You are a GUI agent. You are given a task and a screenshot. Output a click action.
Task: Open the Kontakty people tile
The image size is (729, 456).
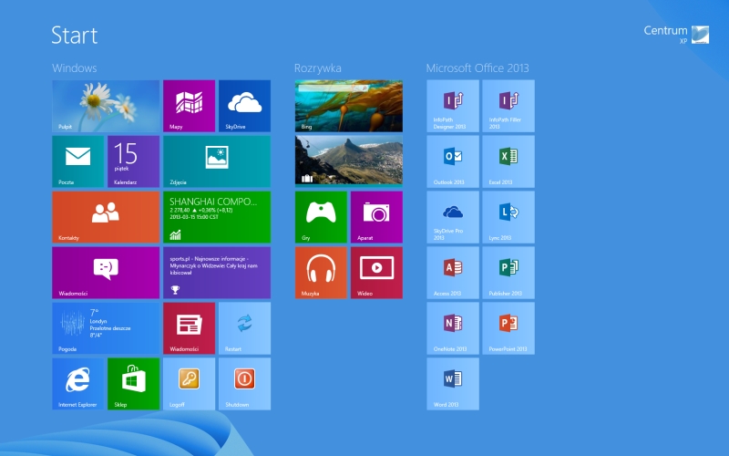click(x=106, y=217)
